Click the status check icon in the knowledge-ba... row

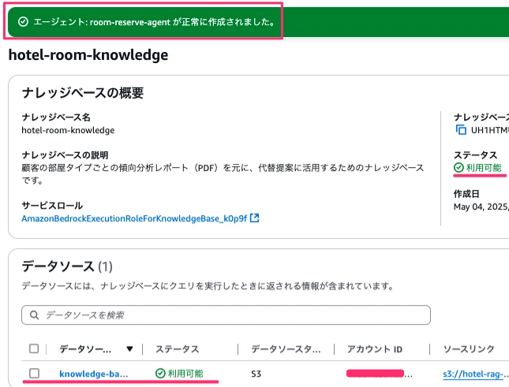pyautogui.click(x=160, y=374)
